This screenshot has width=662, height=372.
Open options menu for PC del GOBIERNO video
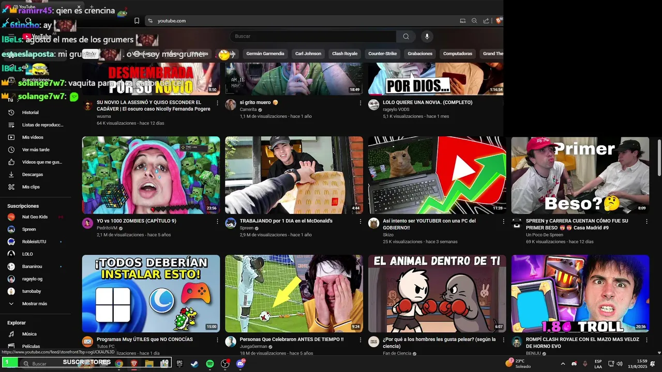tap(503, 221)
